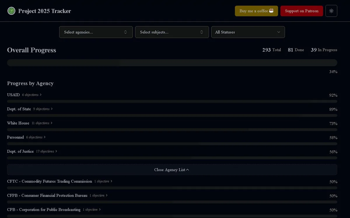
Task: Click the 92% value for USAID
Action: [x=333, y=95]
